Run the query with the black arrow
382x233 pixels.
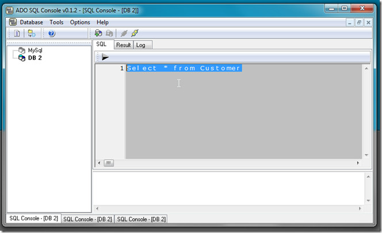tap(105, 57)
